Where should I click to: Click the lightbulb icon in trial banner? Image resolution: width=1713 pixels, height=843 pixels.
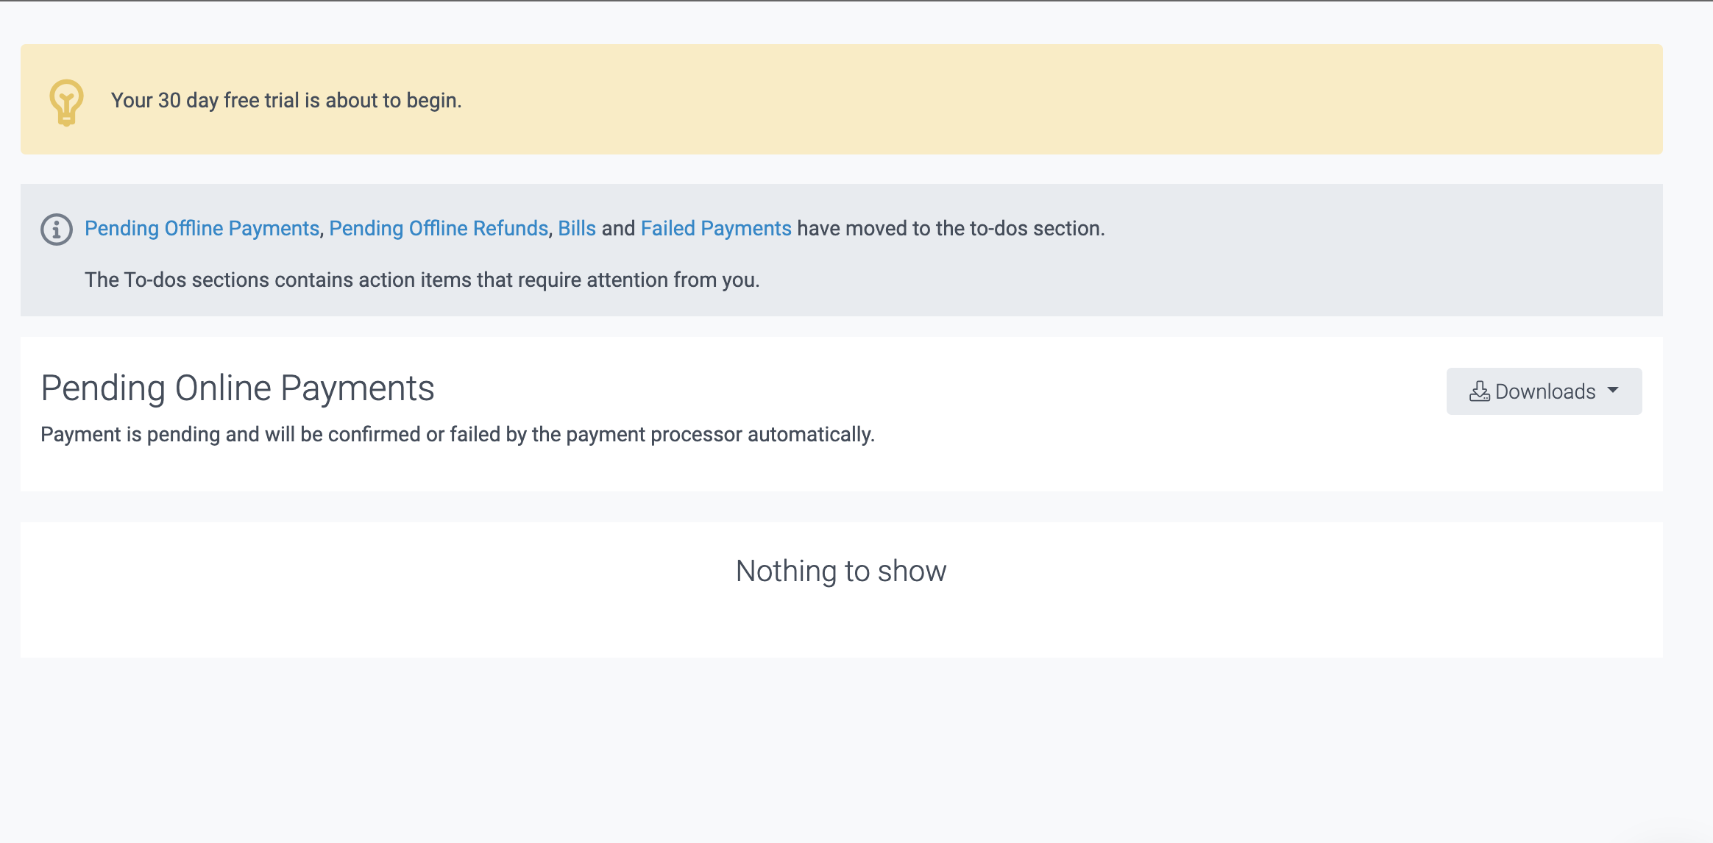pos(66,102)
